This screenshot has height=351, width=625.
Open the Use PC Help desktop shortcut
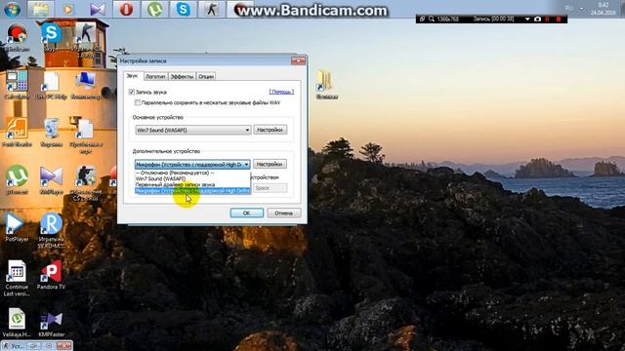(51, 85)
